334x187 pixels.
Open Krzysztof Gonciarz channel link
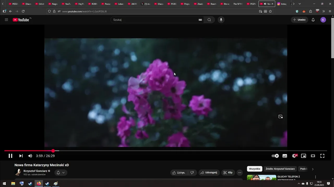click(x=35, y=171)
